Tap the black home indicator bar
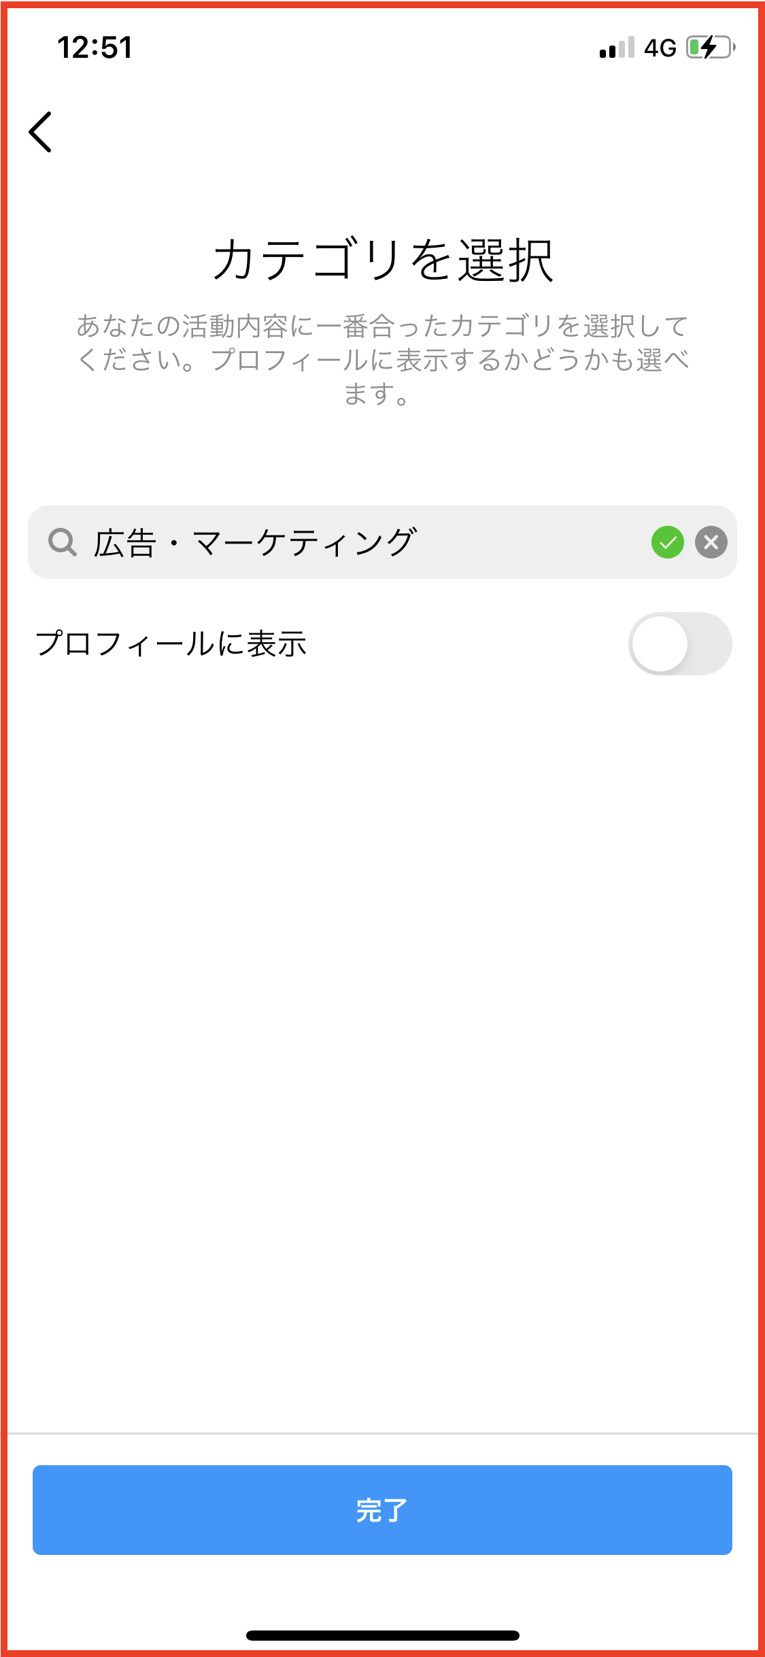 382,1635
